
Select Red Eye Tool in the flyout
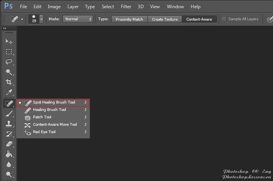44,132
